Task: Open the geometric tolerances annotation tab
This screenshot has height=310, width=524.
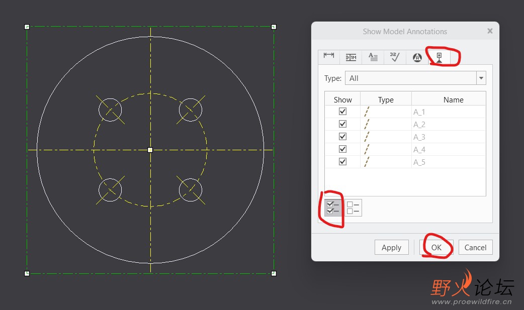Action: coord(351,57)
